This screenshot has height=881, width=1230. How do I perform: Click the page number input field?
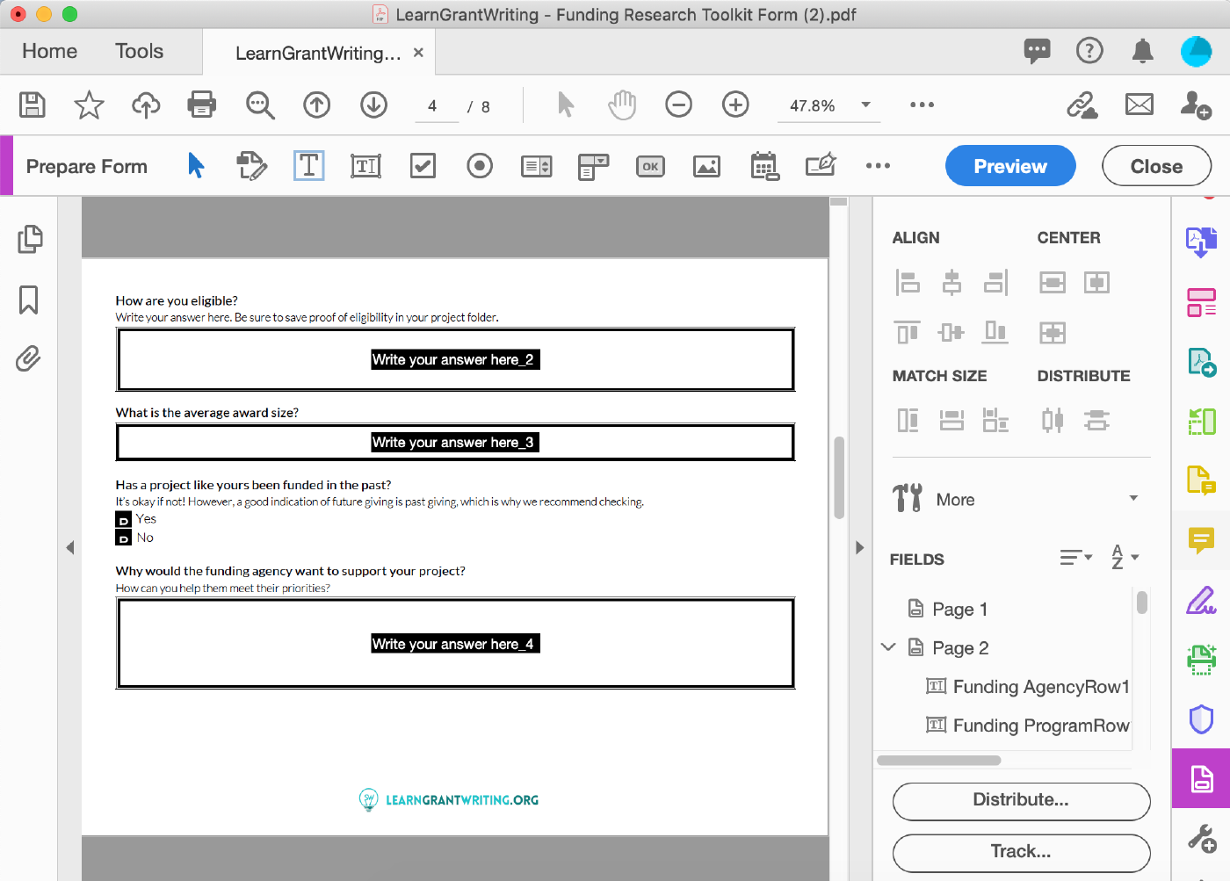pos(435,105)
